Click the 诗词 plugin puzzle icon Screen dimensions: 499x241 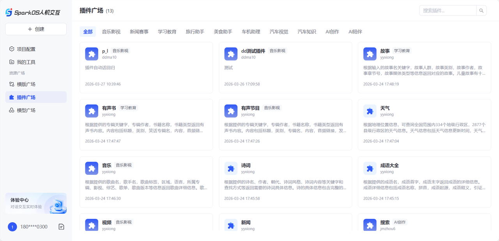(231, 168)
